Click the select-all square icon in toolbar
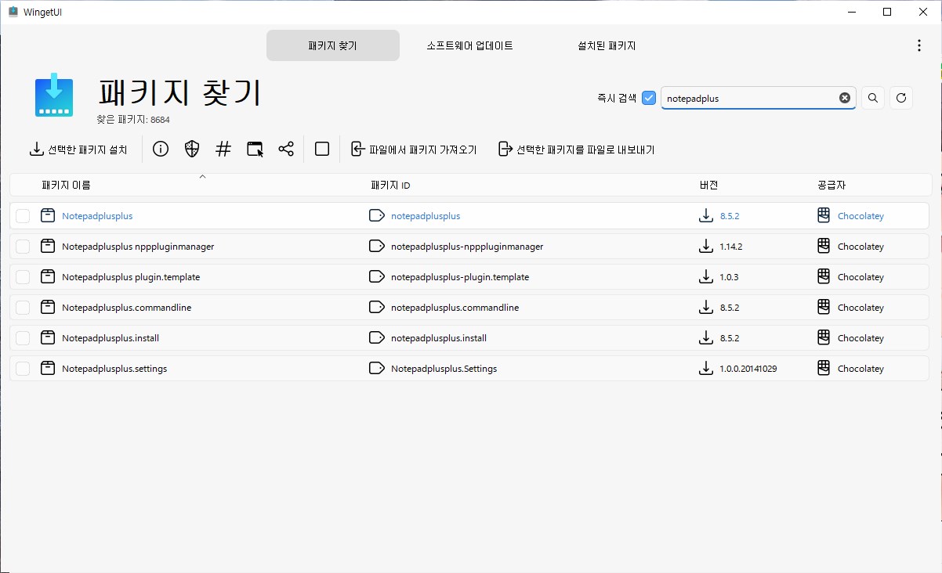Screen dimensions: 942x573 pyautogui.click(x=321, y=148)
